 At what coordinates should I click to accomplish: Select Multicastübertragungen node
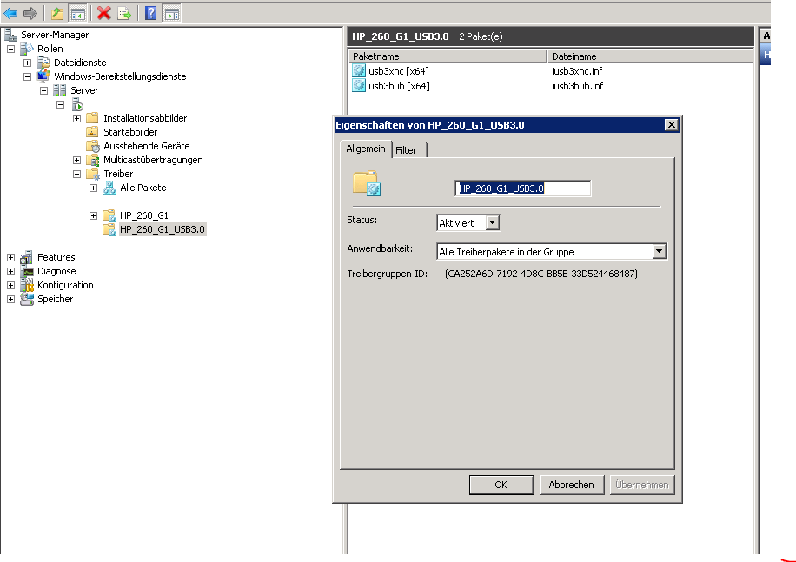pos(153,160)
